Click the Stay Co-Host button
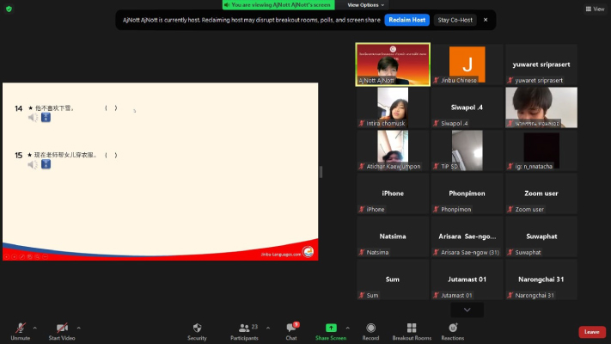611x344 pixels. [x=454, y=19]
